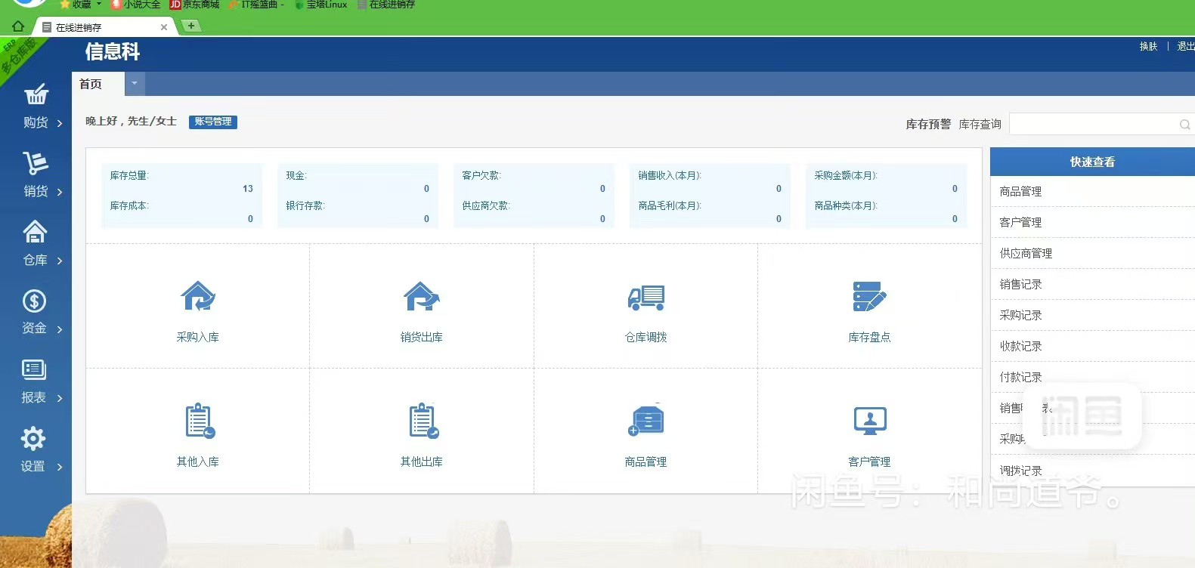
Task: Open the 仓库调拨 warehouse transfer truck icon
Action: tap(645, 298)
